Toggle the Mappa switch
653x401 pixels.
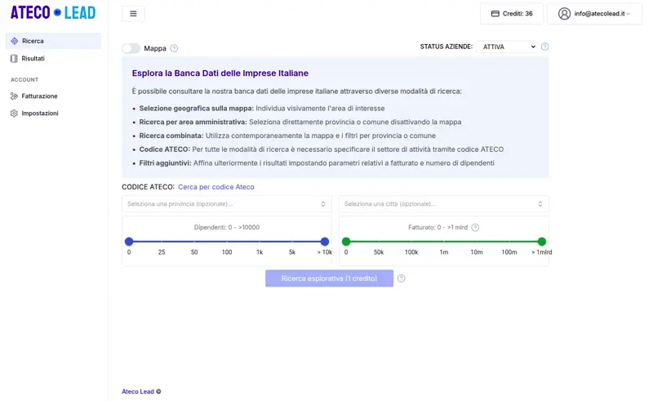pyautogui.click(x=131, y=48)
